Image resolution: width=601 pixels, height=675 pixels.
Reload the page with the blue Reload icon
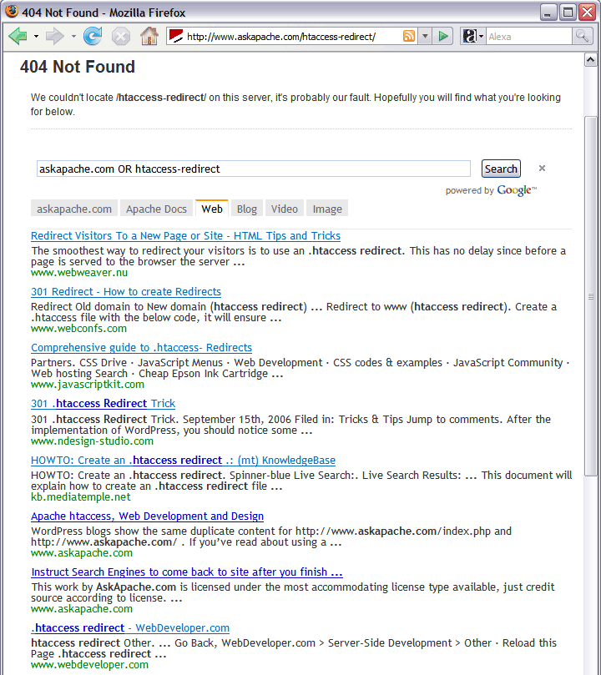(x=93, y=36)
